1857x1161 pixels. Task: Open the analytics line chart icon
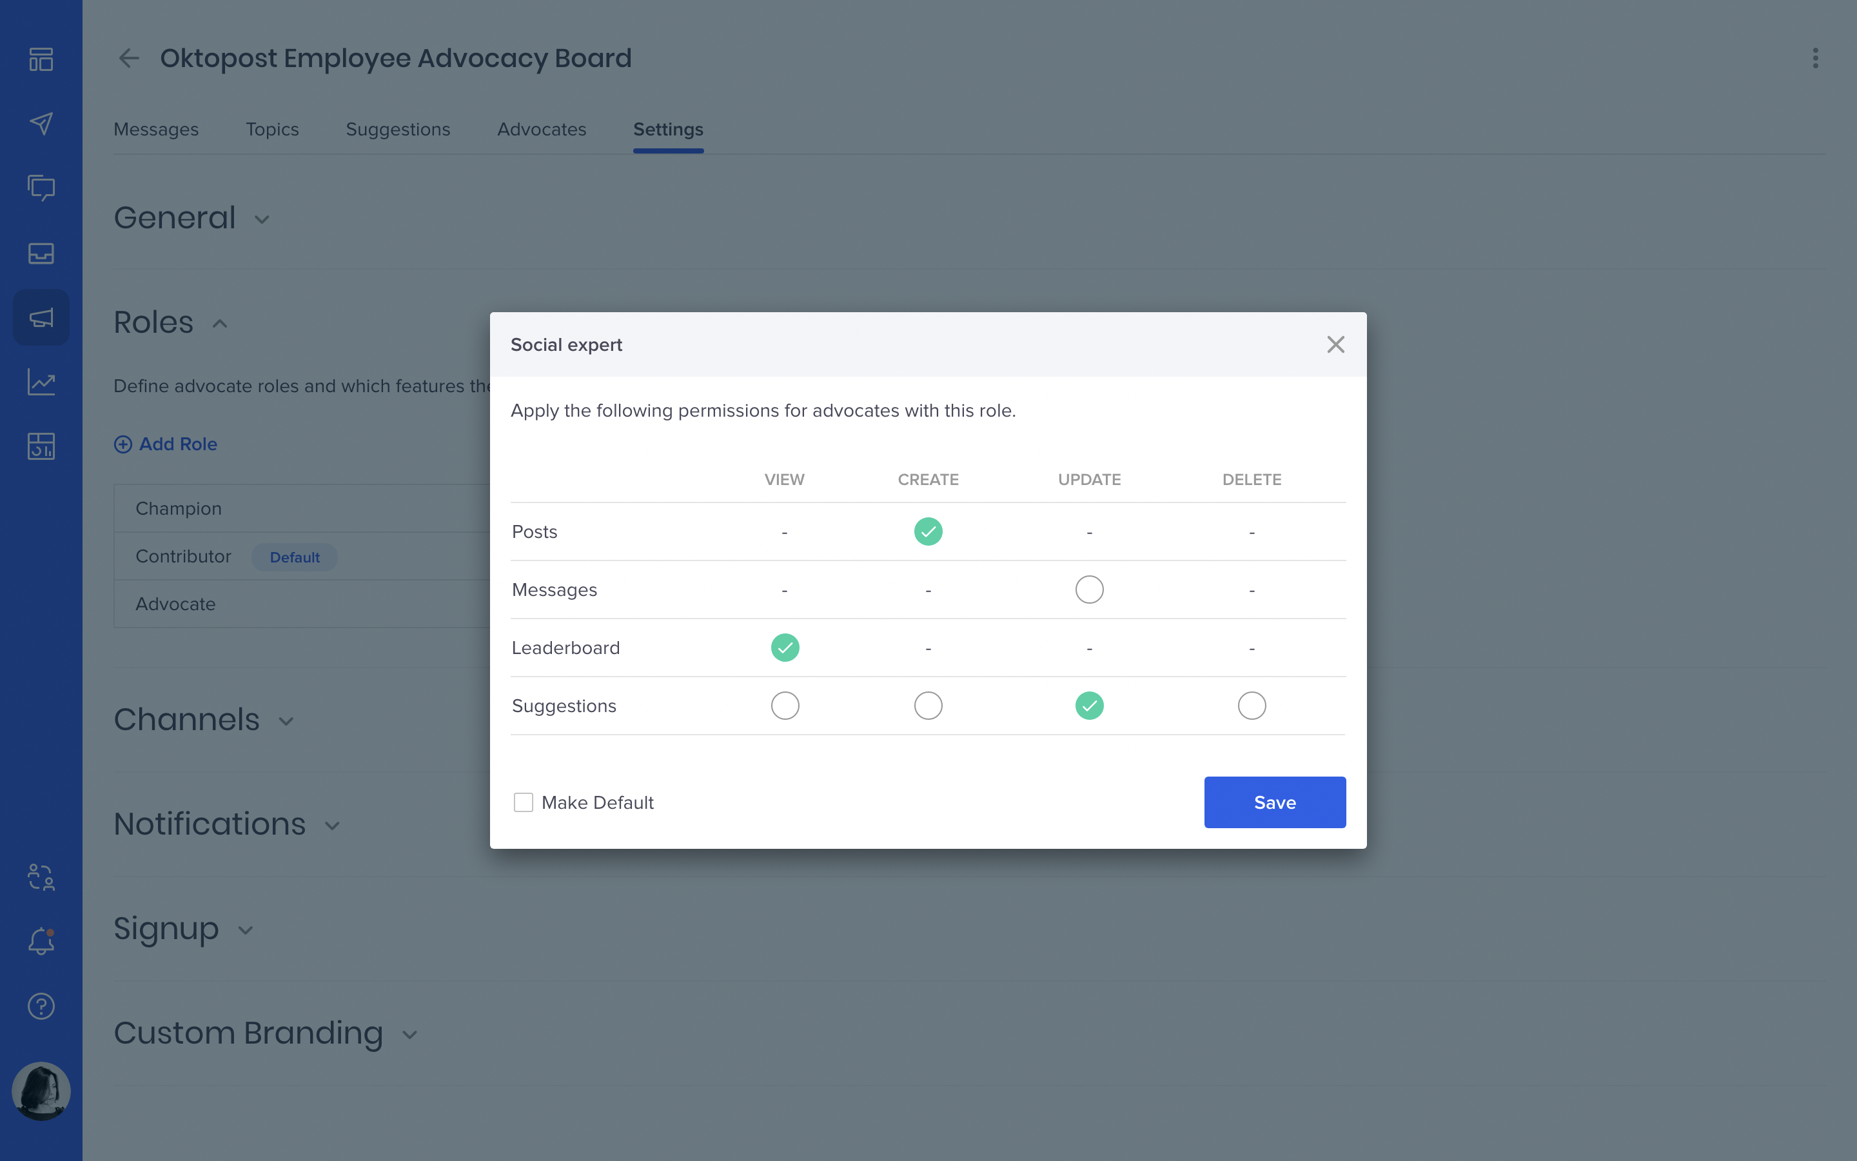[x=41, y=382]
